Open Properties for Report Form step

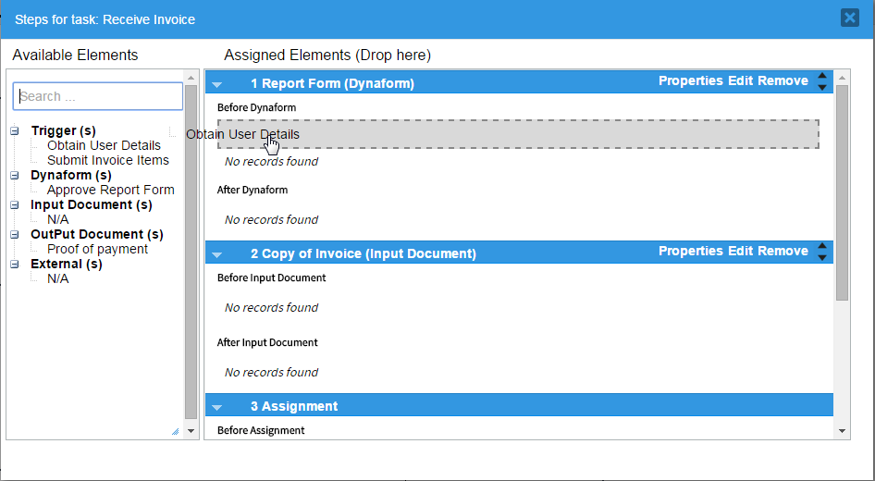click(690, 81)
